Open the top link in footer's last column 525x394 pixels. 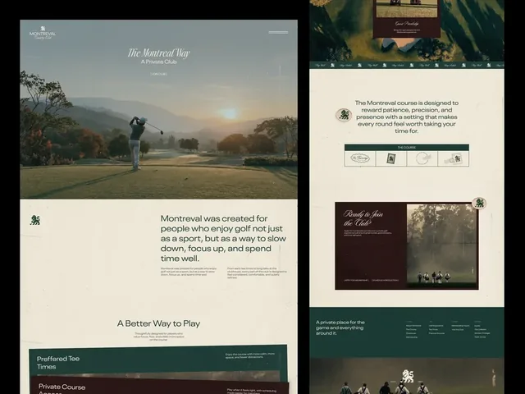[477, 326]
